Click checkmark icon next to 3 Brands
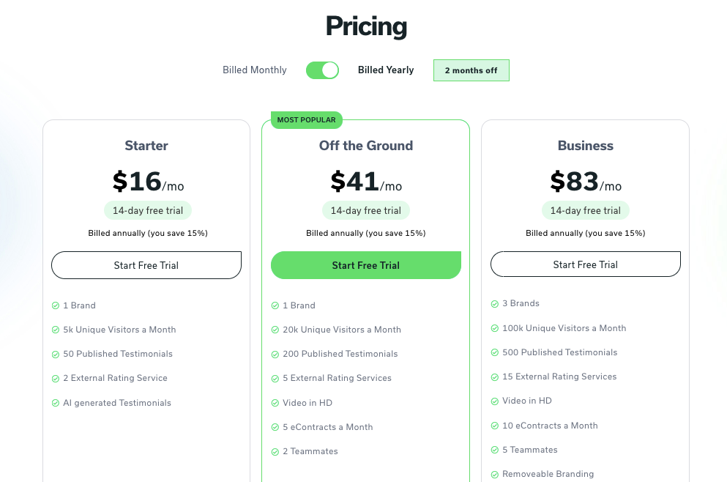The width and height of the screenshot is (727, 482). tap(495, 304)
